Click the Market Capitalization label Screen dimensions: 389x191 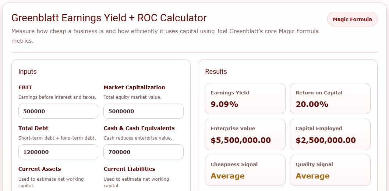tap(134, 87)
